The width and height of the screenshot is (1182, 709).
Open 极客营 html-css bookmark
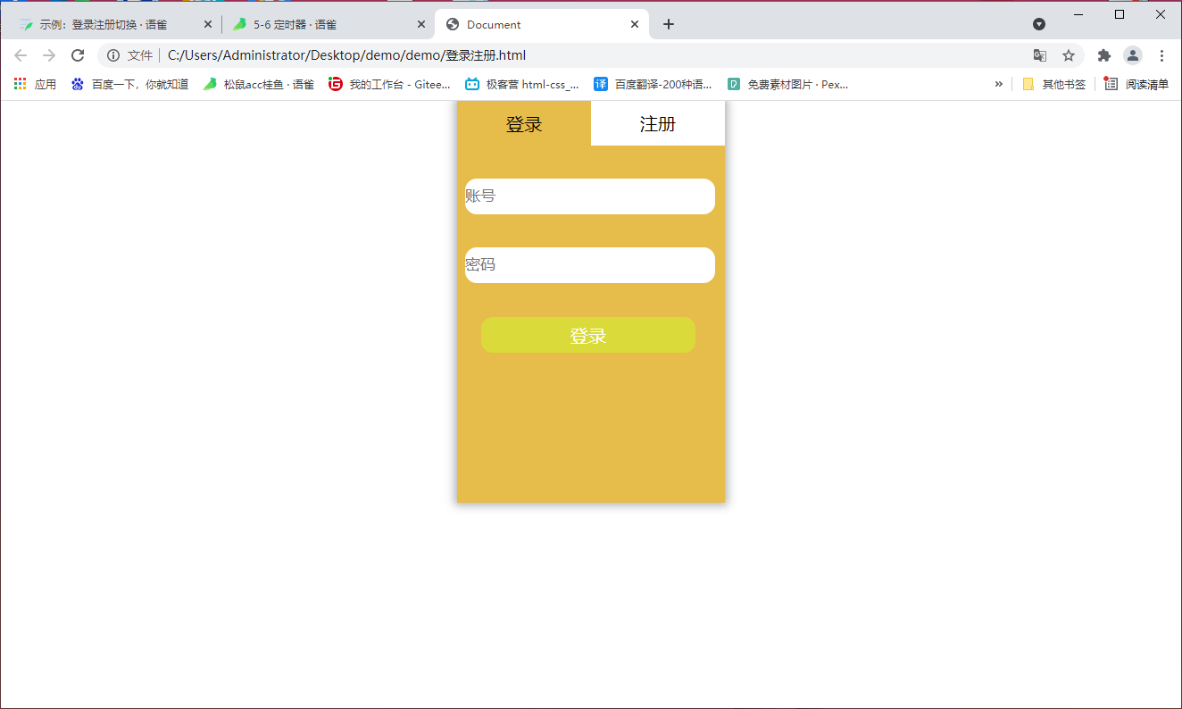[x=522, y=84]
